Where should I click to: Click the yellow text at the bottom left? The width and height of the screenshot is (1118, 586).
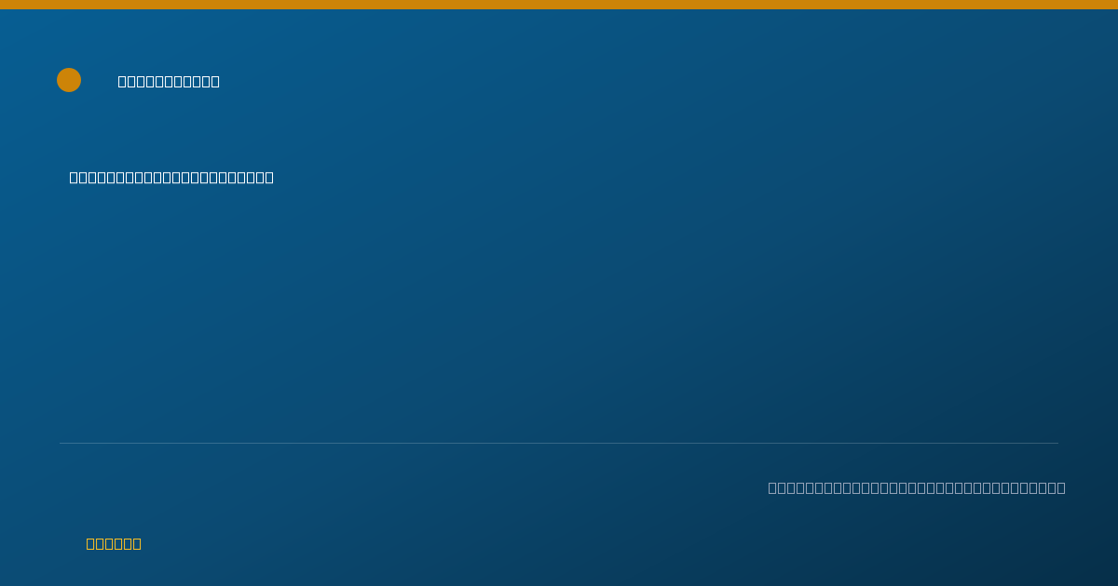114,543
